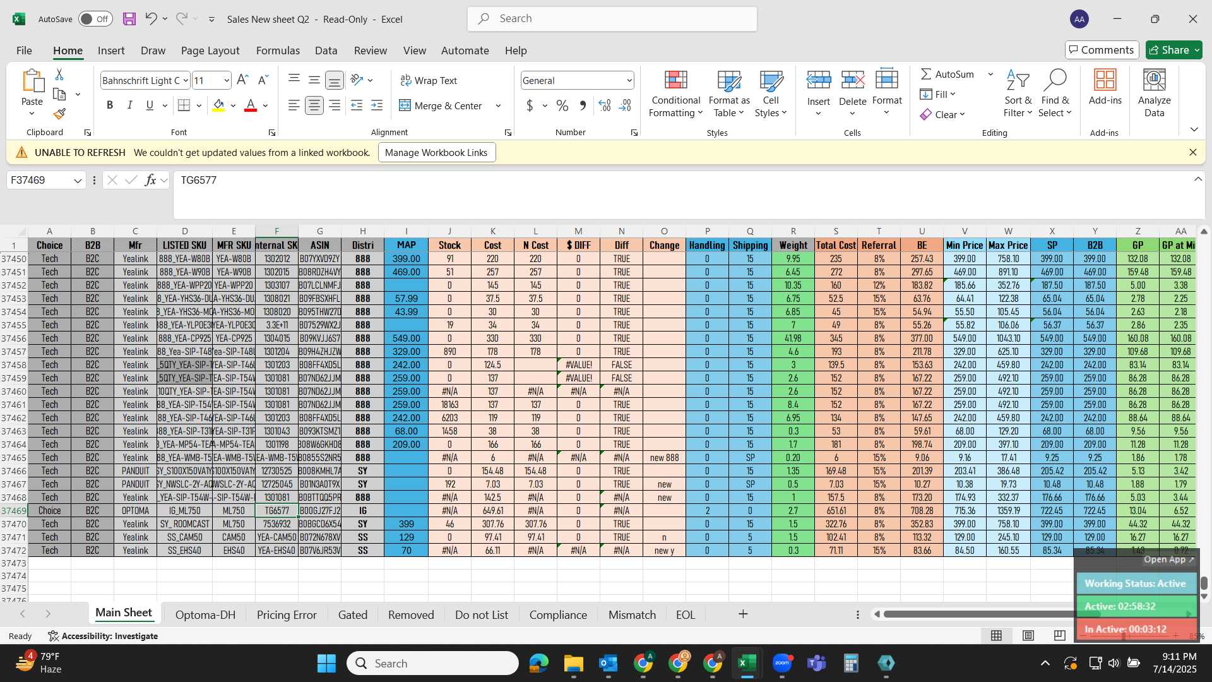Open File Explorer from taskbar

click(x=573, y=663)
